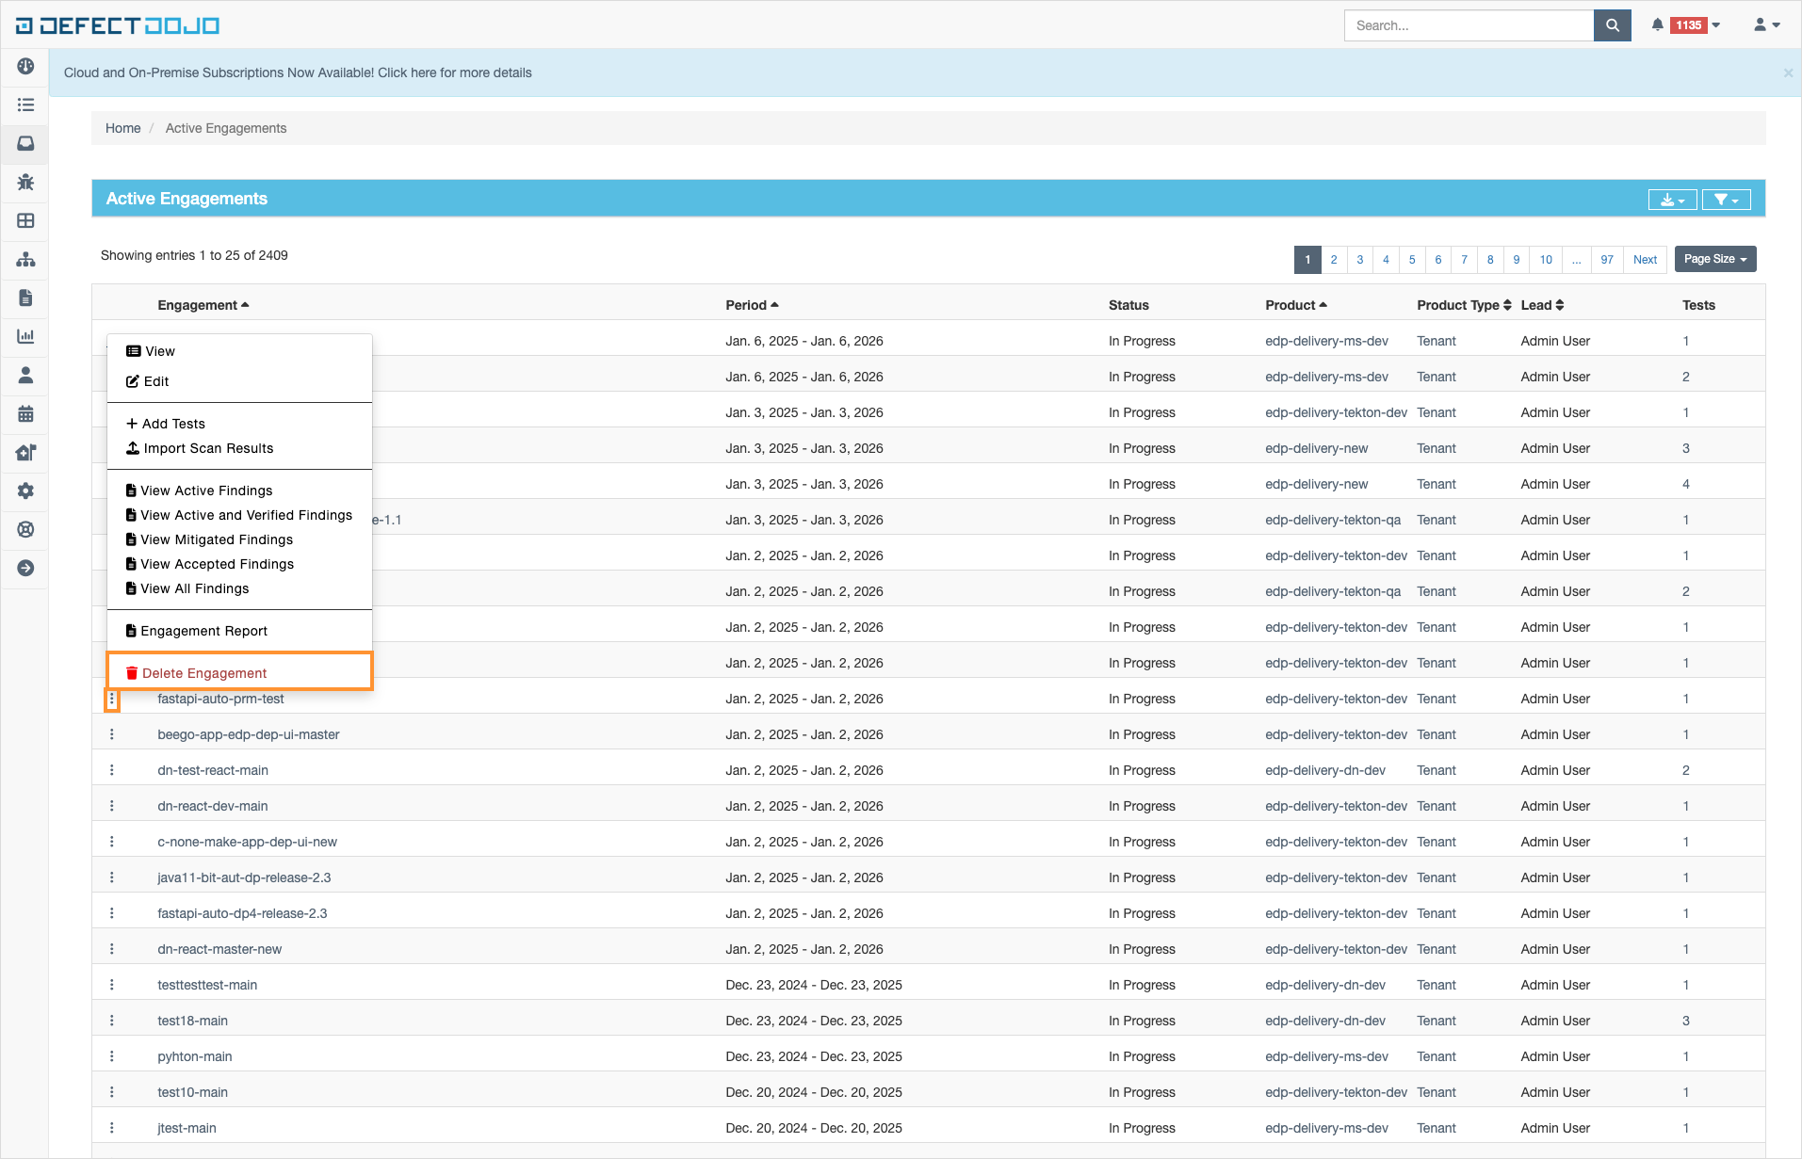1802x1159 pixels.
Task: Select Delete Engagement from context menu
Action: [204, 673]
